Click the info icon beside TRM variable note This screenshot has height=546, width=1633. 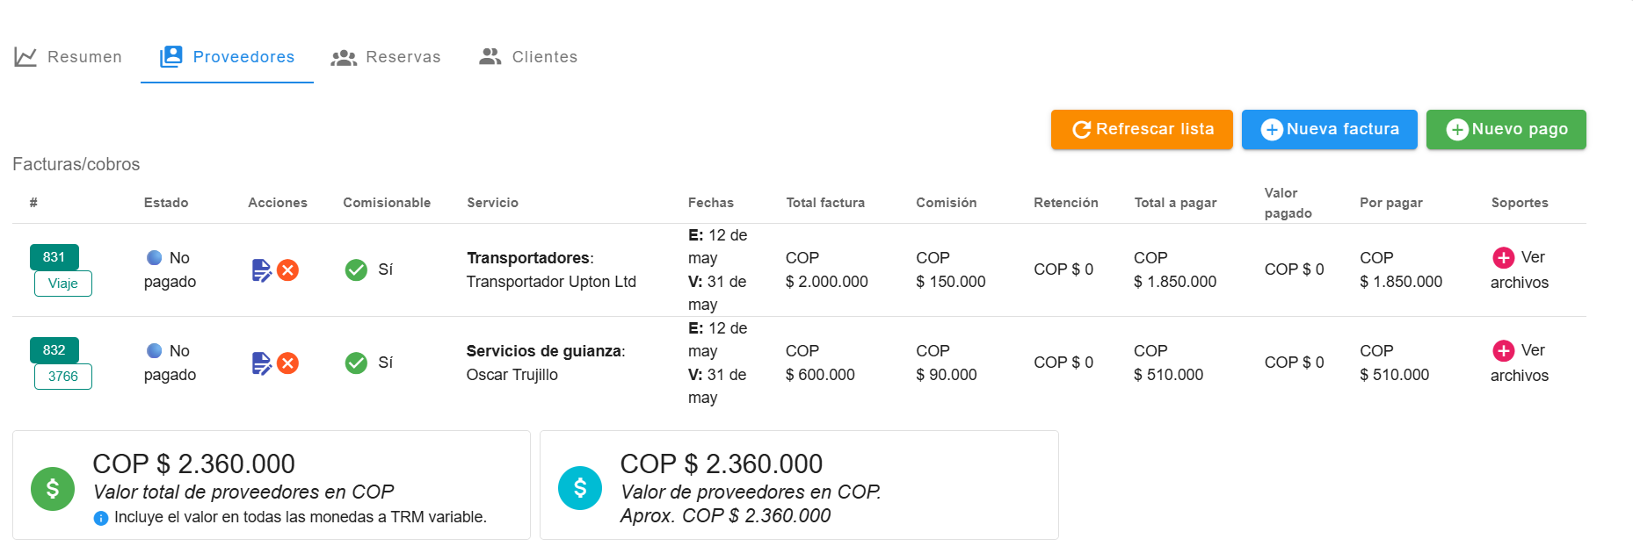click(101, 518)
